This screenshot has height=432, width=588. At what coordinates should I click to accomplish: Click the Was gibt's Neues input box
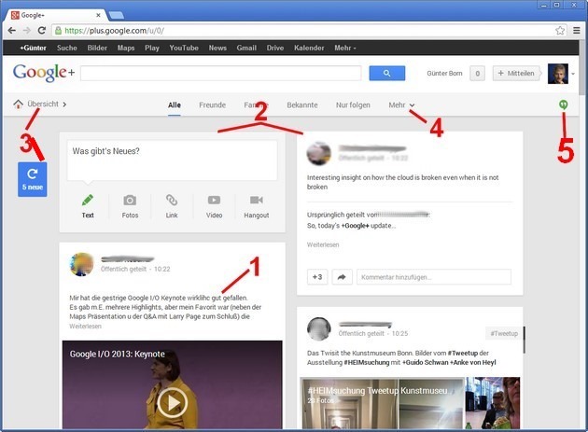click(x=173, y=158)
